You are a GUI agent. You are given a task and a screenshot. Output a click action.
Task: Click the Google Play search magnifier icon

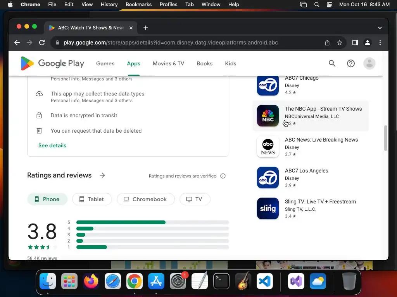tap(332, 63)
